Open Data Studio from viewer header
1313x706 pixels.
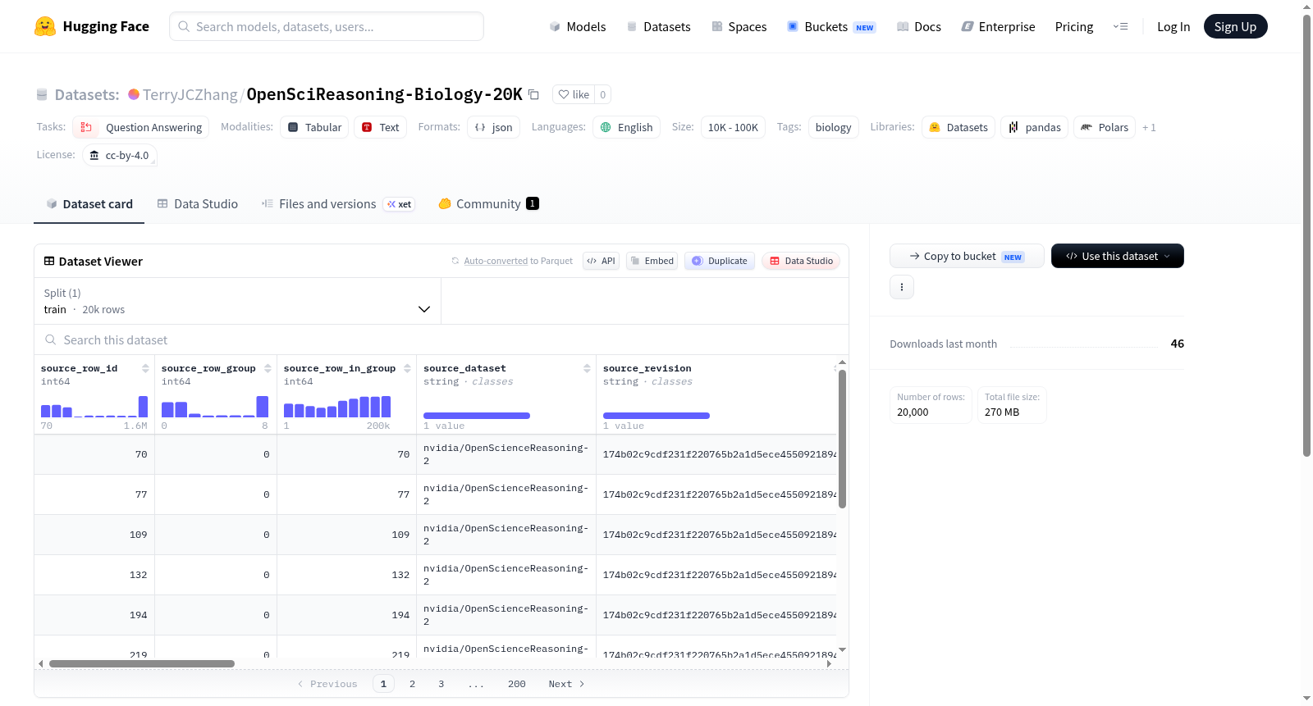point(801,261)
